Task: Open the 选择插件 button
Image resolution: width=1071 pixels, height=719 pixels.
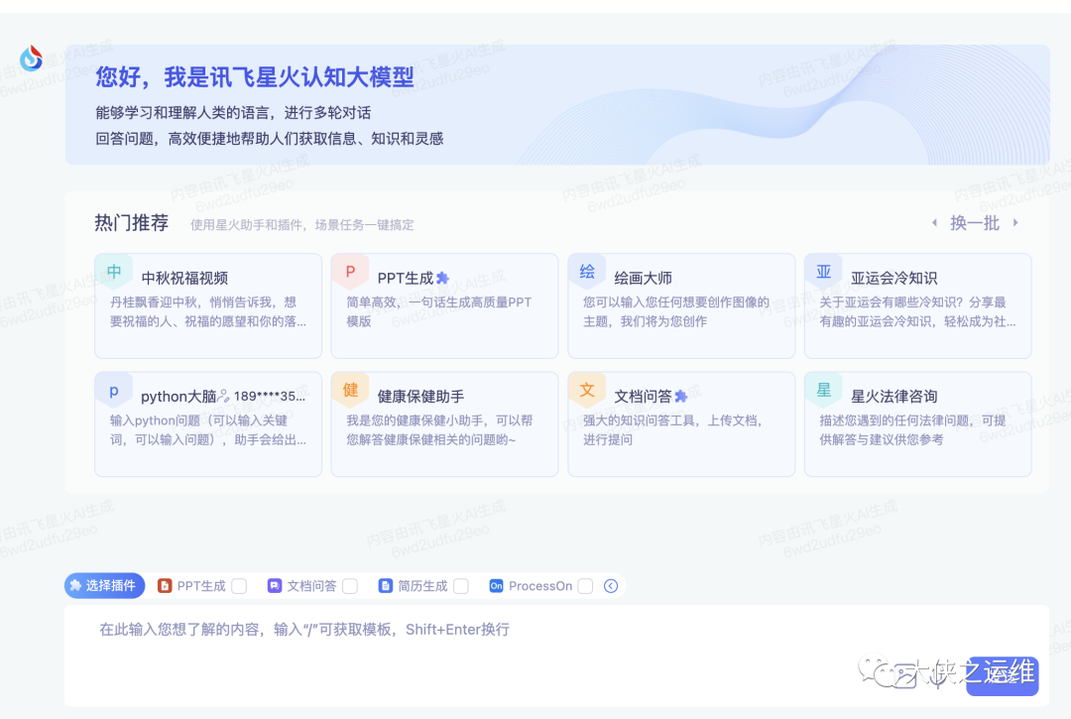Action: pos(104,586)
